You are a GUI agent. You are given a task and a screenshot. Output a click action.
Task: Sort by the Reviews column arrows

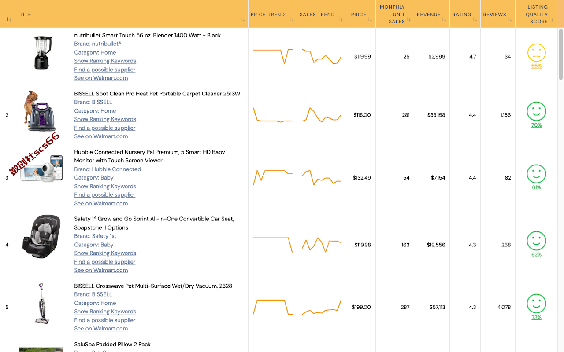click(510, 19)
